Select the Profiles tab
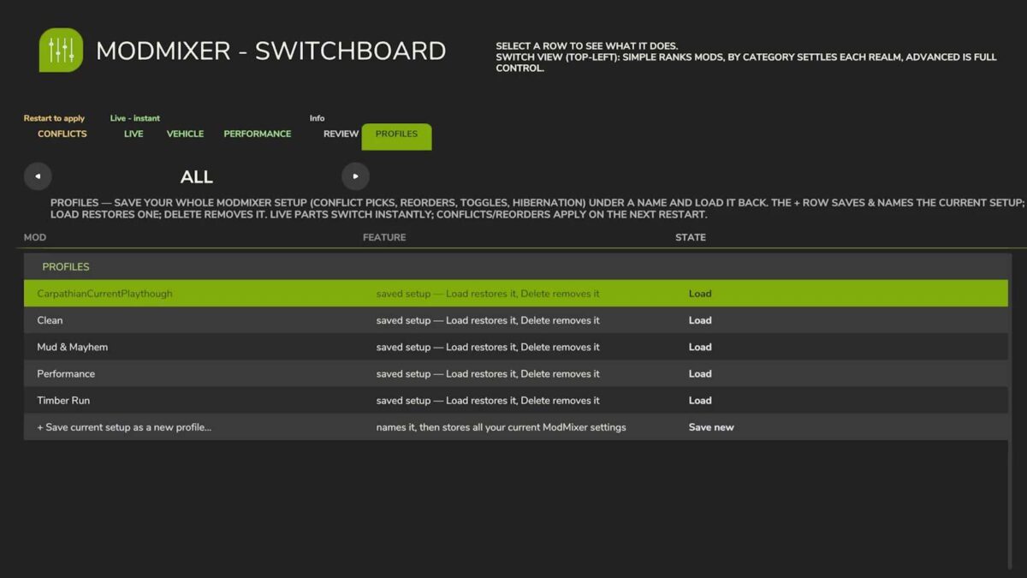This screenshot has height=578, width=1027. (x=396, y=136)
